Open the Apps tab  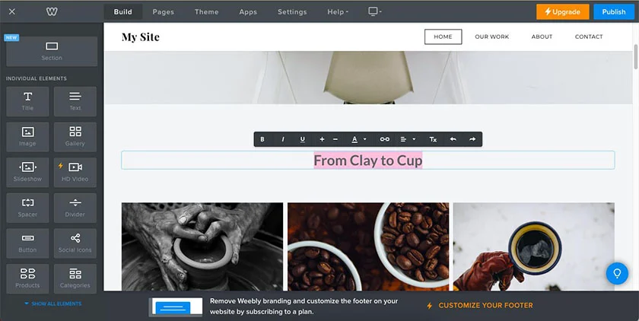248,12
